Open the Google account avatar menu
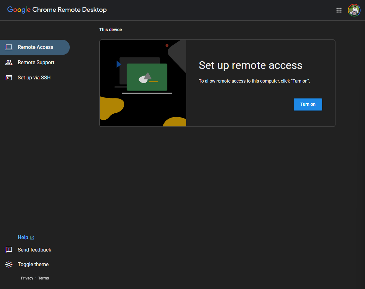The image size is (365, 289). pos(354,10)
